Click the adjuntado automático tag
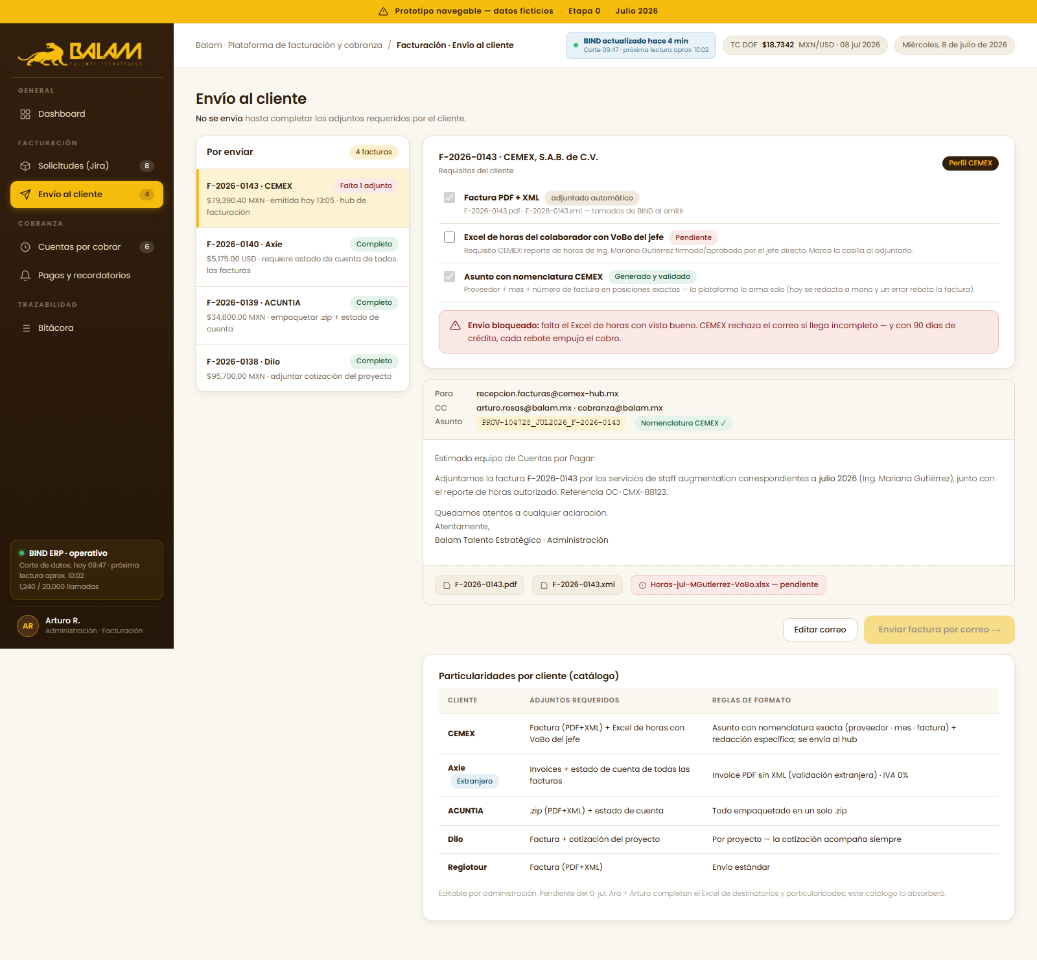 [592, 198]
